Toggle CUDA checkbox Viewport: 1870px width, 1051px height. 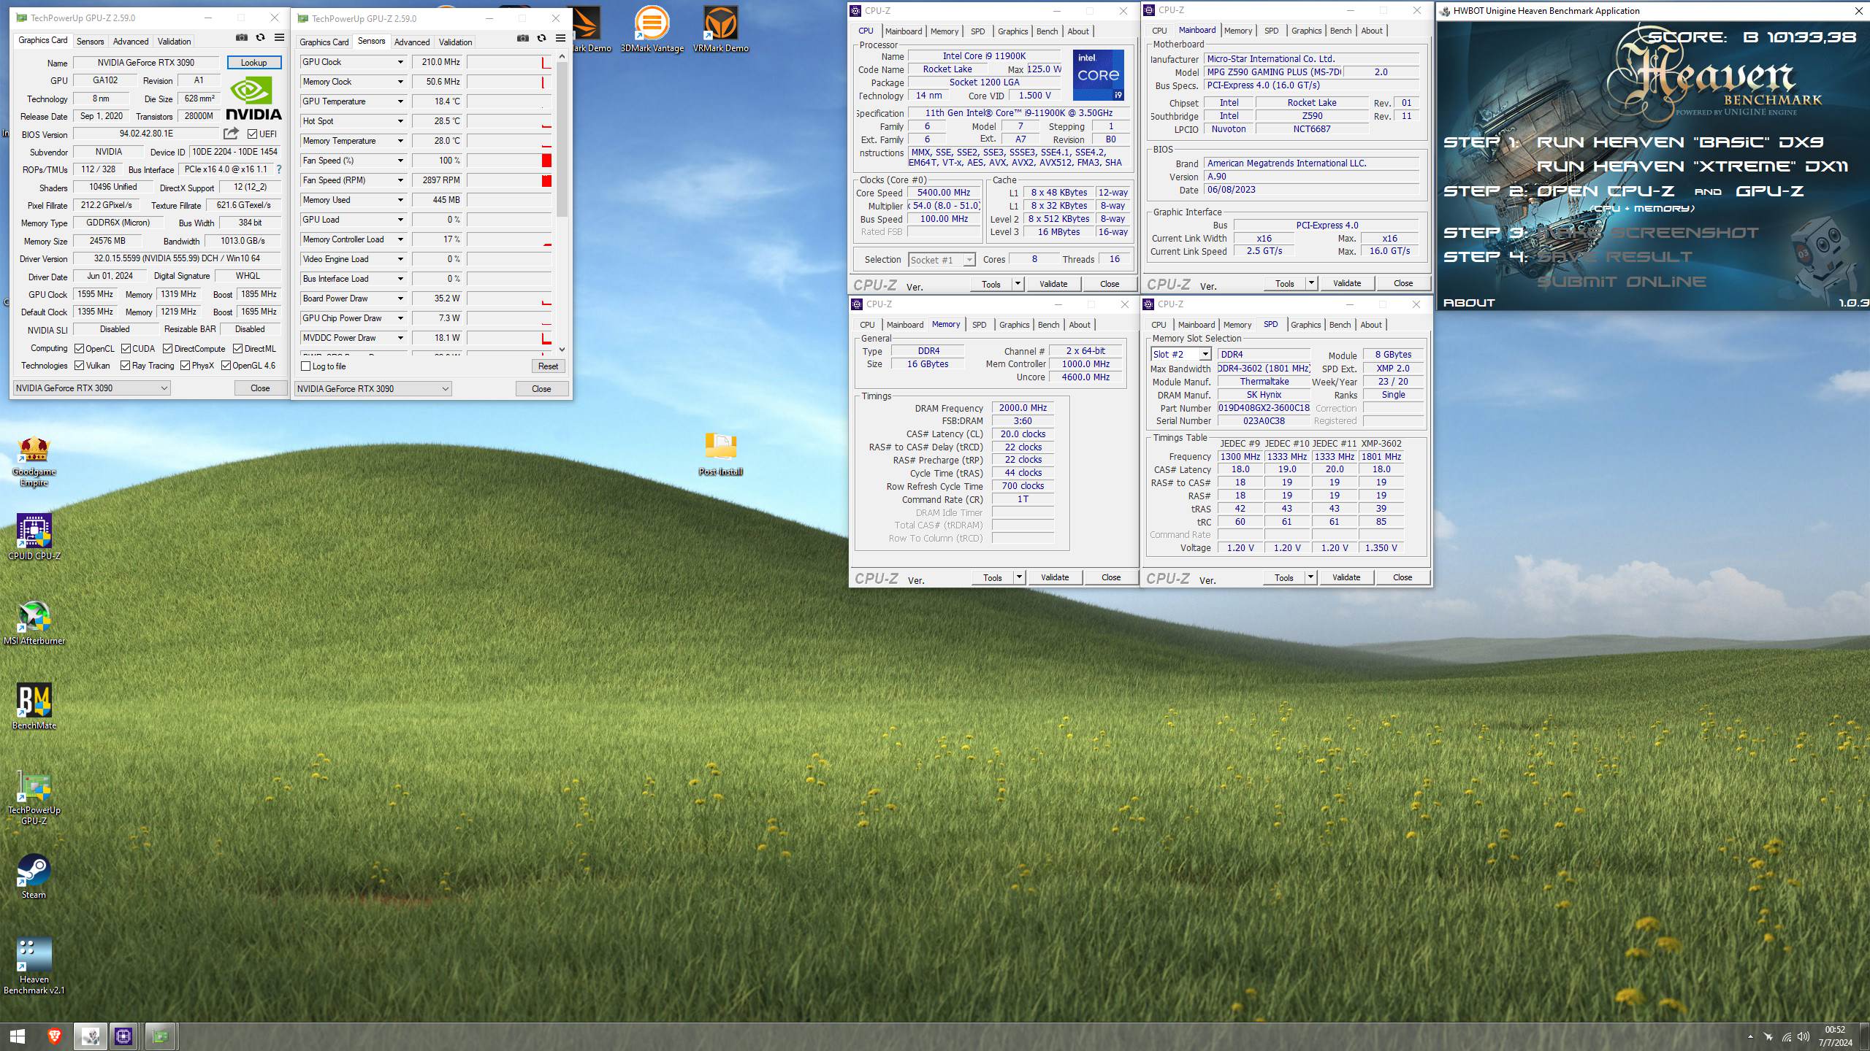coord(126,349)
